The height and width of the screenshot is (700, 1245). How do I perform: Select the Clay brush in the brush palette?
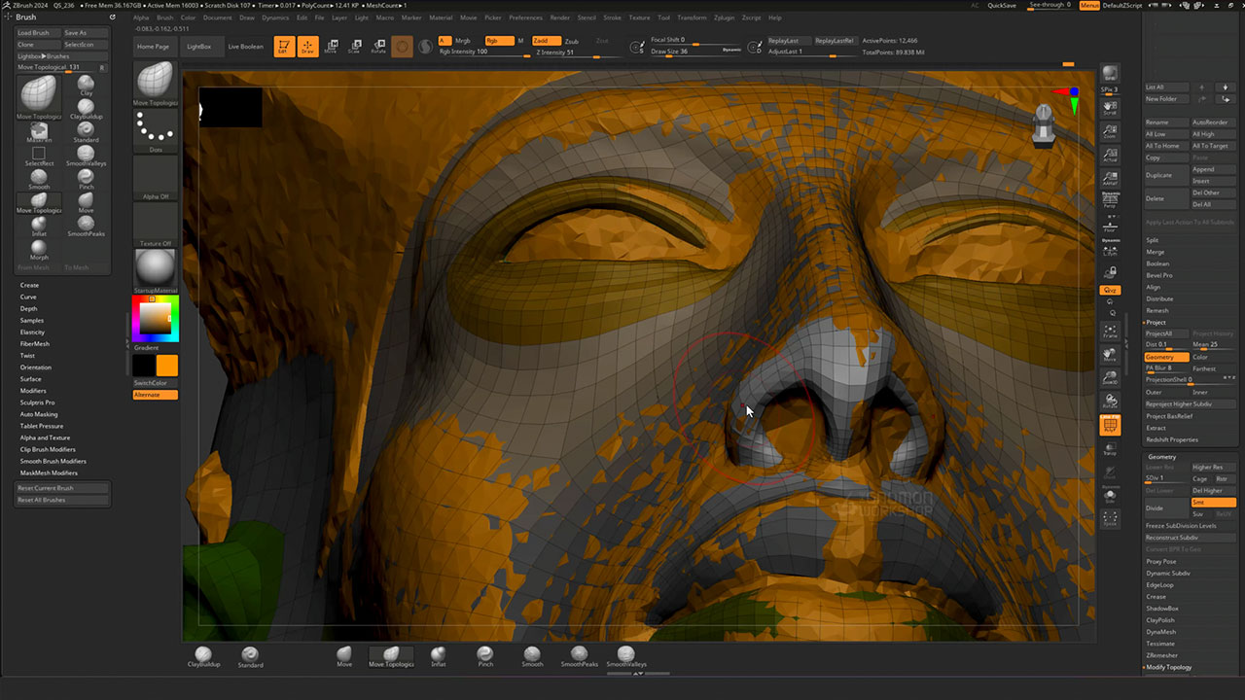tap(87, 85)
